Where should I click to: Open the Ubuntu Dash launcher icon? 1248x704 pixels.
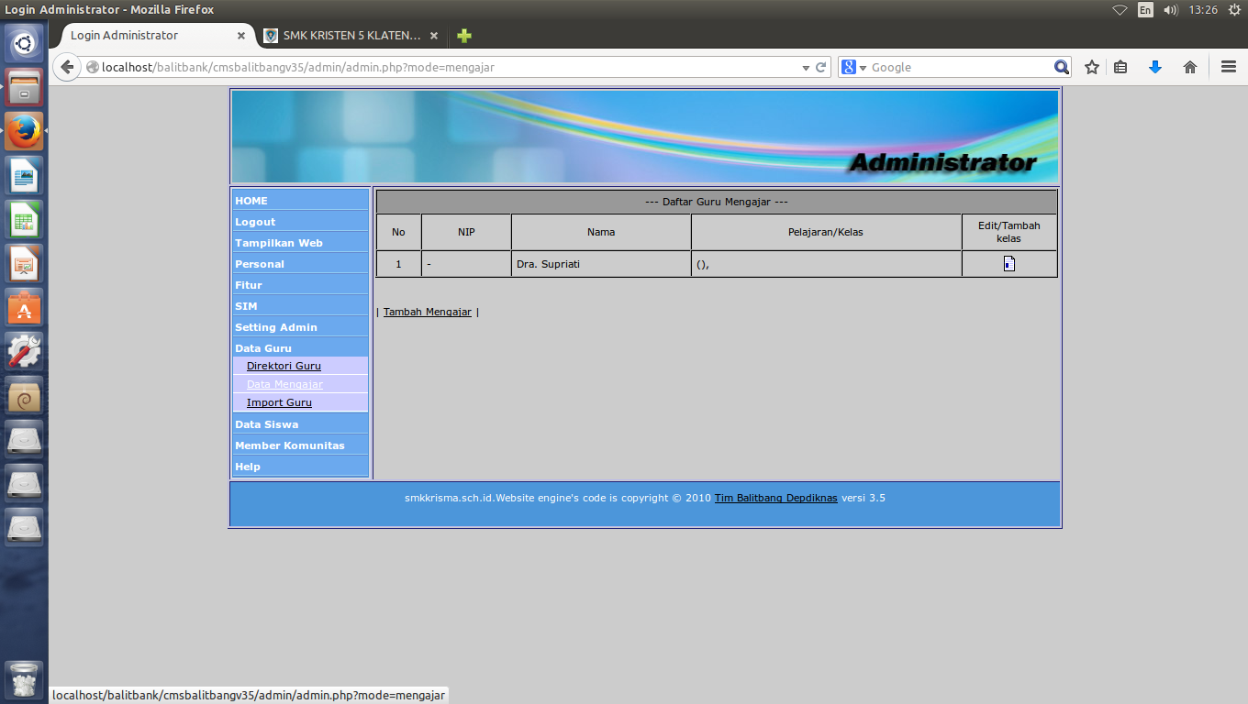point(24,42)
